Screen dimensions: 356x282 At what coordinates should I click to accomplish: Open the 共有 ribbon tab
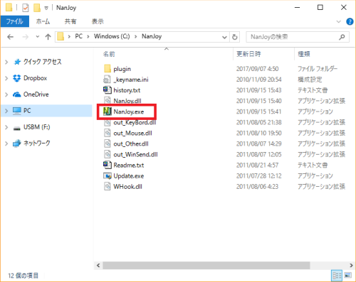click(70, 21)
